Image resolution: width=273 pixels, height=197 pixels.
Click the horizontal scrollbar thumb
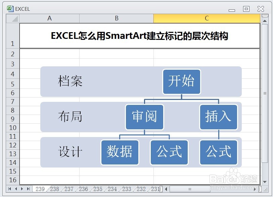[190, 189]
